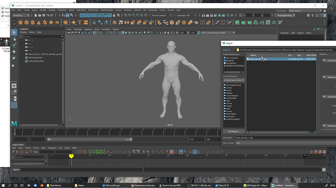
Task: Click the File name field in Import dialog
Action: [x=286, y=138]
